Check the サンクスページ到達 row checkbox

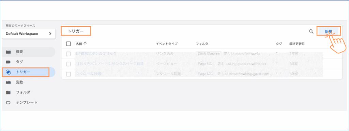tap(69, 64)
